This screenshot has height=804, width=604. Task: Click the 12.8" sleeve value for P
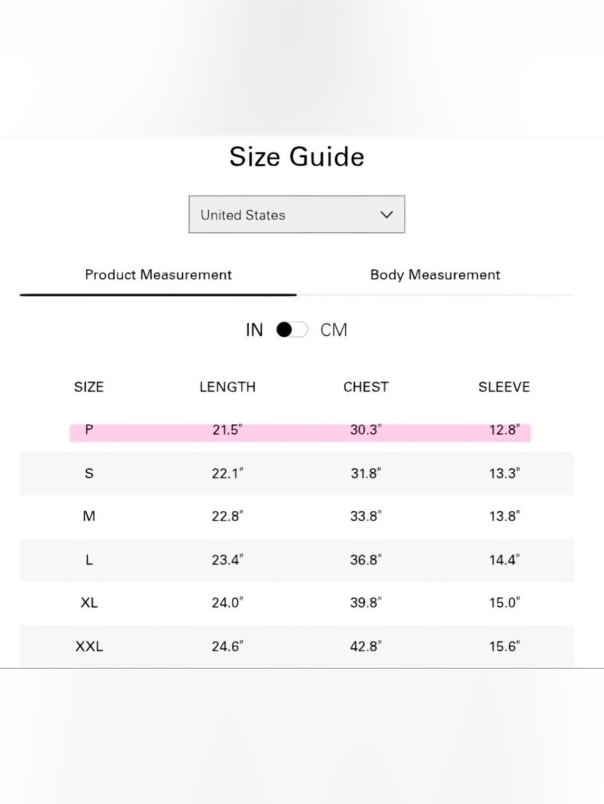[504, 430]
